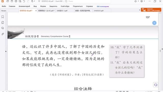Image resolution: width=163 pixels, height=92 pixels.
Task: Open the ИИ-помощник tab
Action: pyautogui.click(x=103, y=6)
